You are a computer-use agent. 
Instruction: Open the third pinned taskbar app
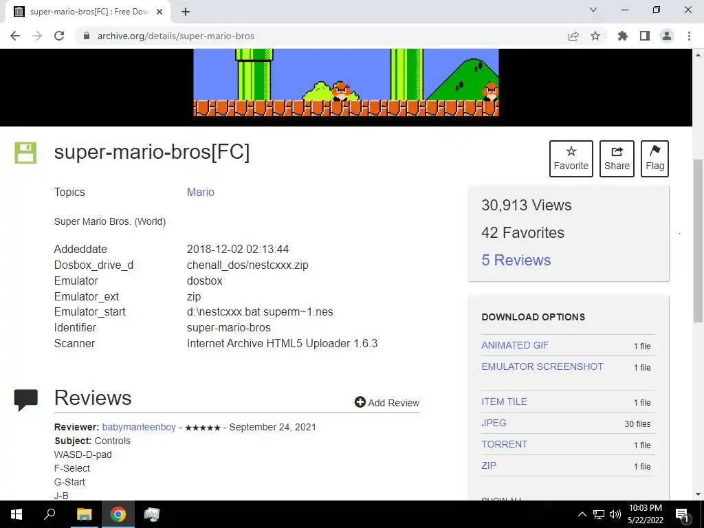(152, 514)
